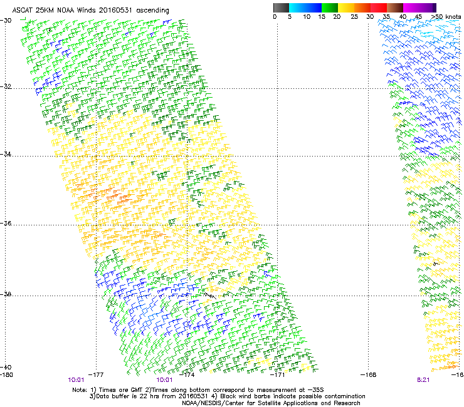Select the green 15-20 knots legend segment
This screenshot has width=464, height=407.
tap(330, 8)
